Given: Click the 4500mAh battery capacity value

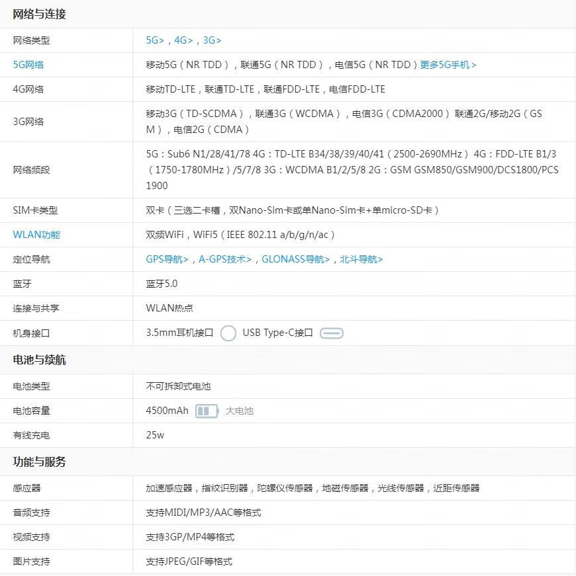Looking at the screenshot, I should [x=167, y=411].
